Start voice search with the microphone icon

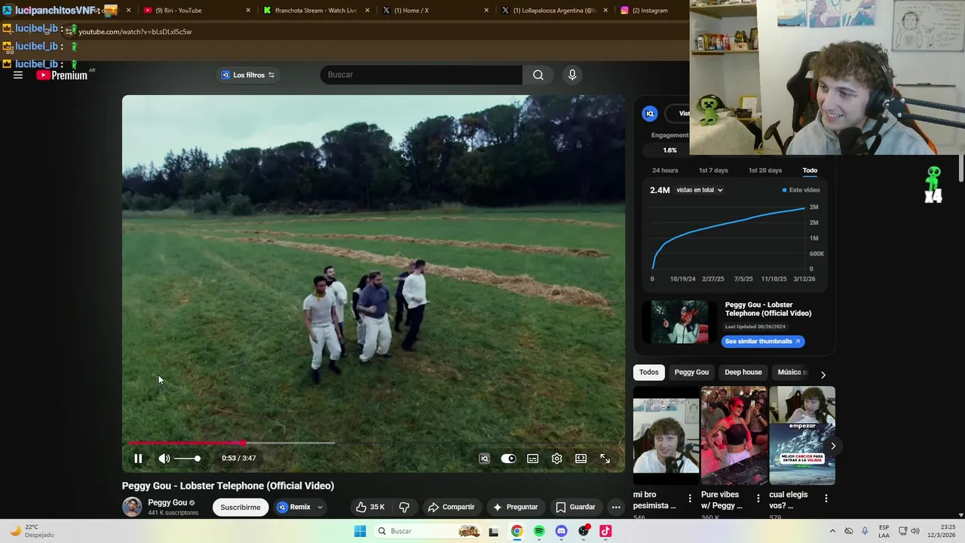point(572,75)
